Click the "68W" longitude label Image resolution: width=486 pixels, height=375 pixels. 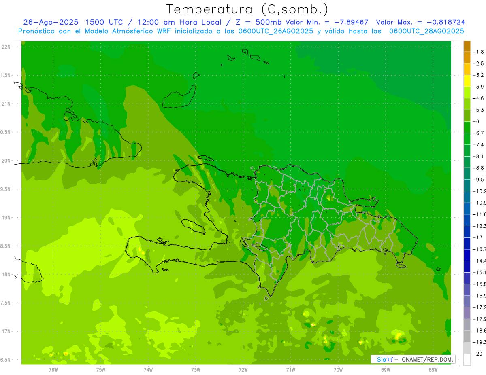click(433, 369)
